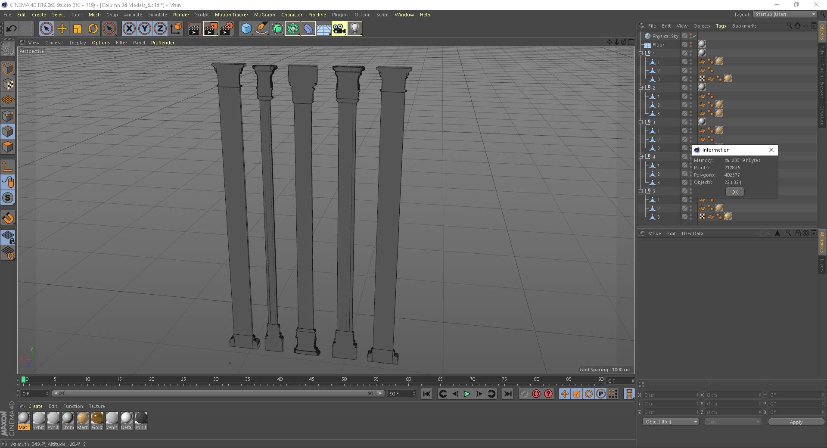Activate the Scale tool
Viewport: 827px width, 448px height.
(x=78, y=29)
